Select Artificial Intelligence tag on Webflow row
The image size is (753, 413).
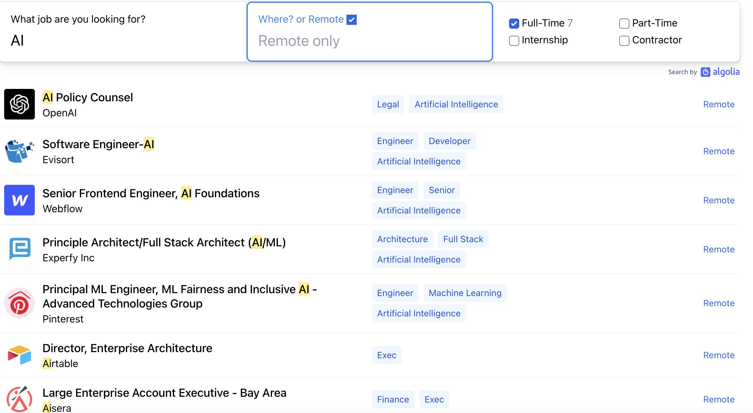419,210
